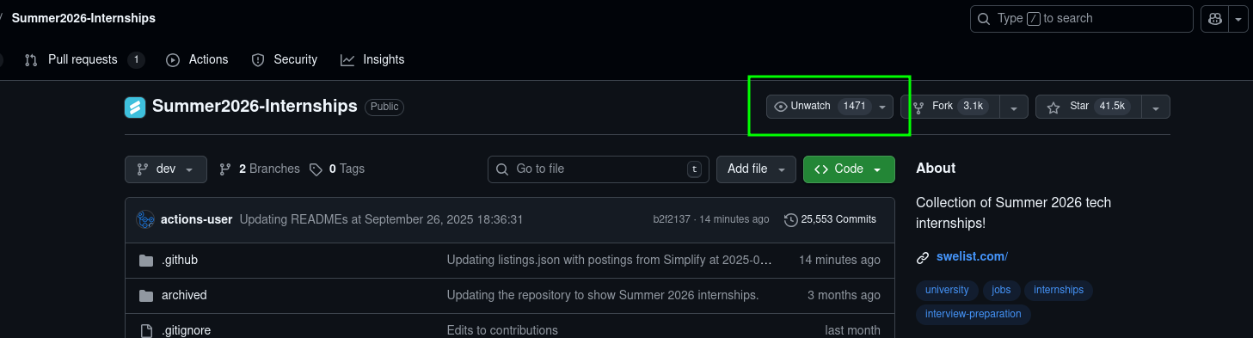Open the archived folder

184,295
